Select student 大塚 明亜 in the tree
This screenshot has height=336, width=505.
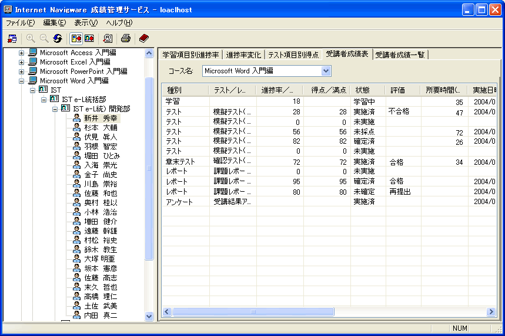tap(99, 259)
